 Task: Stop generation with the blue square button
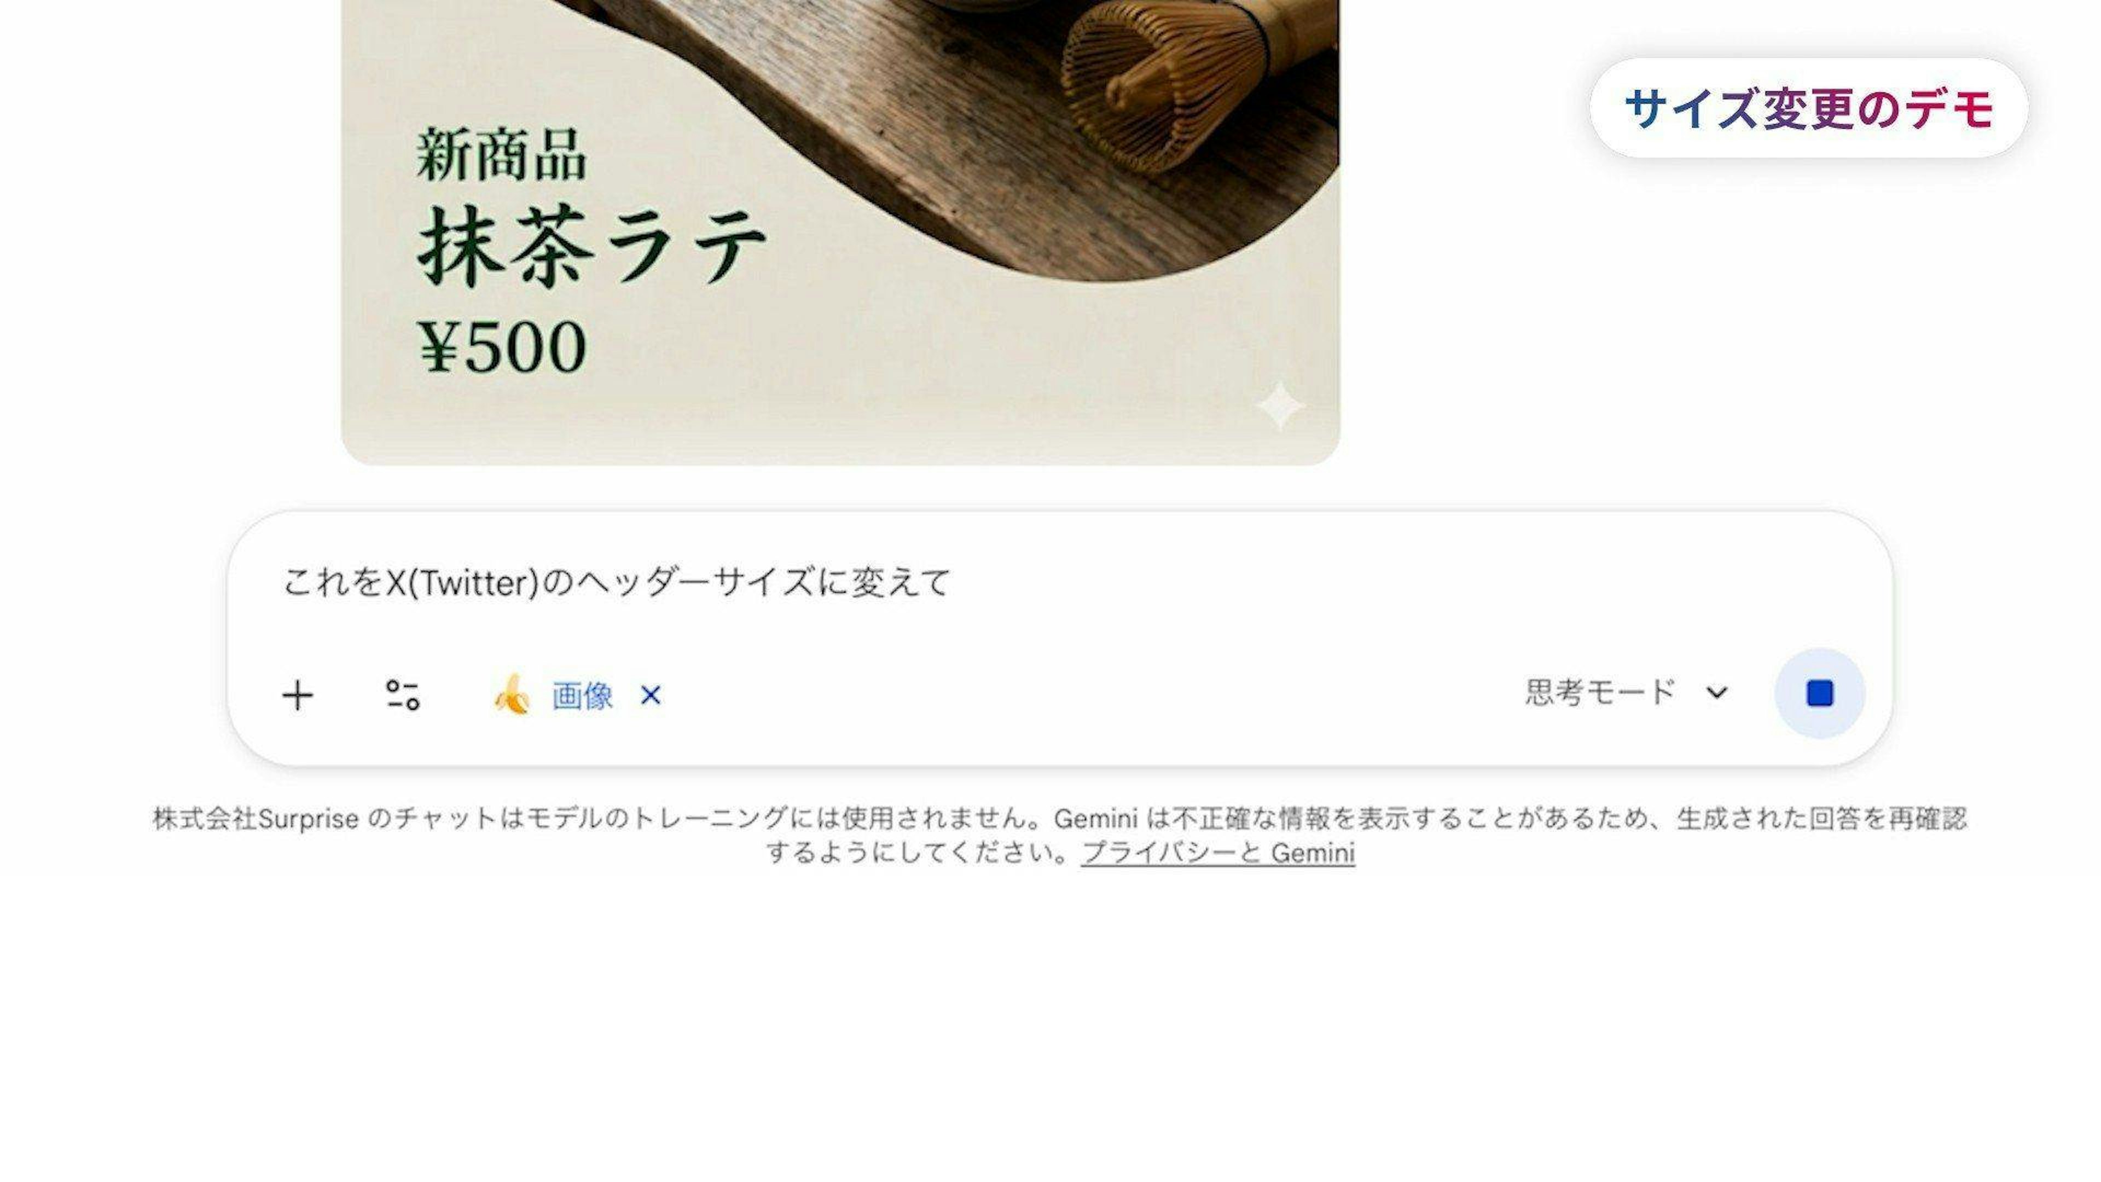pos(1820,693)
